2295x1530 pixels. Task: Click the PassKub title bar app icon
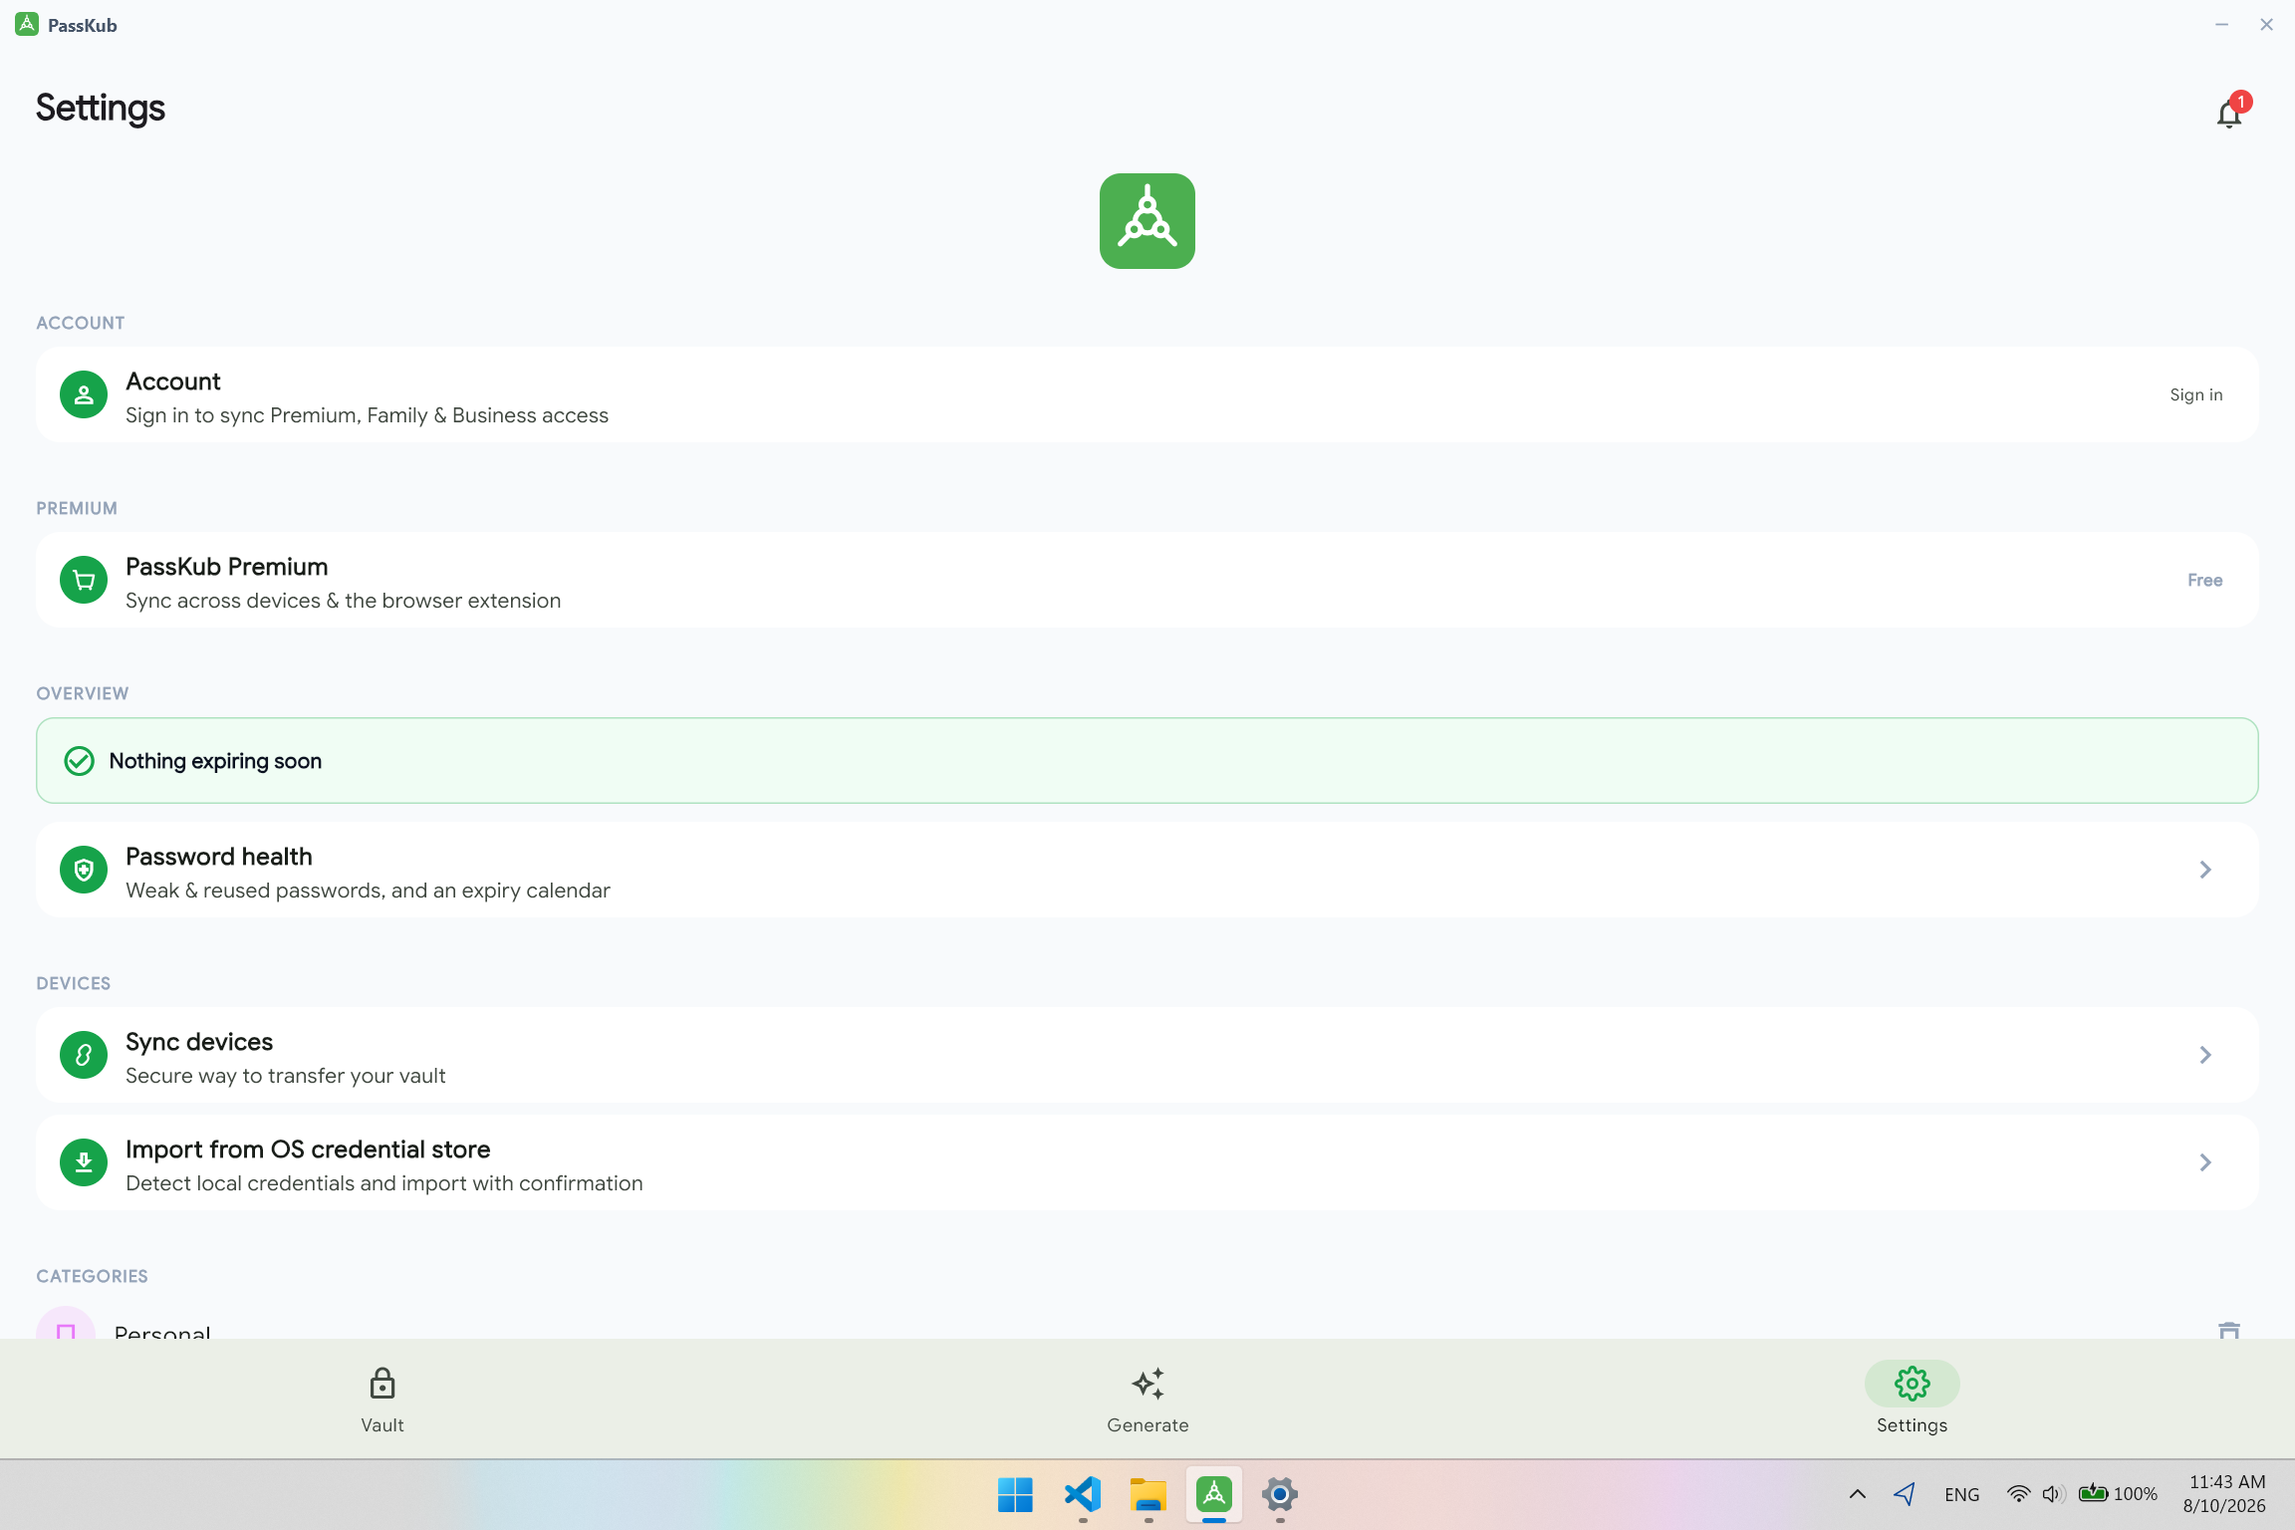[x=27, y=25]
